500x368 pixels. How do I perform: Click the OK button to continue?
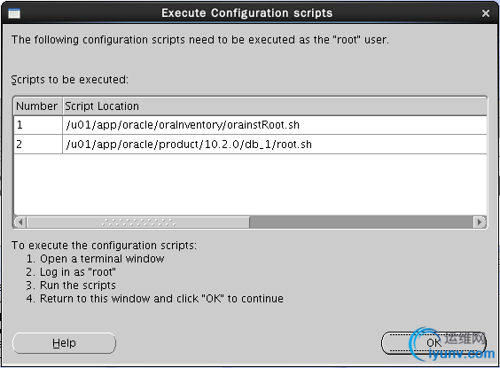coord(434,343)
